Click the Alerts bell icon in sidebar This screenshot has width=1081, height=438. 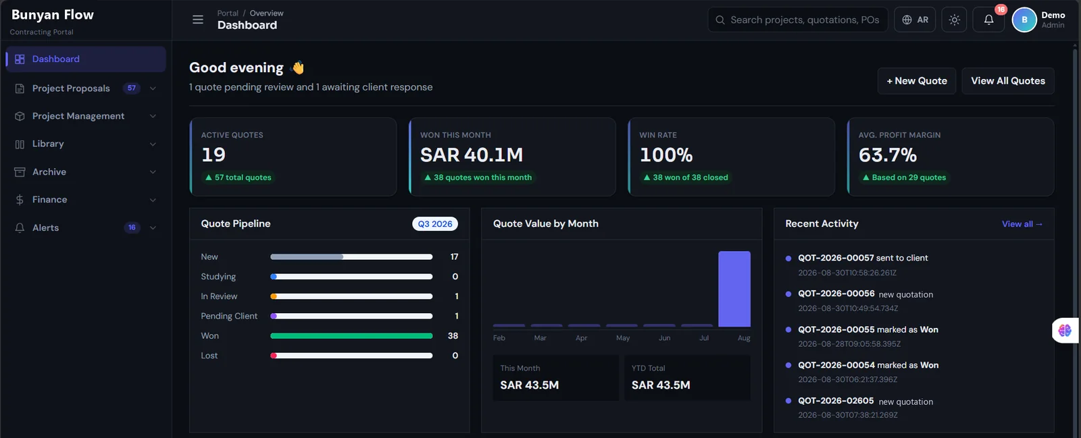(20, 228)
